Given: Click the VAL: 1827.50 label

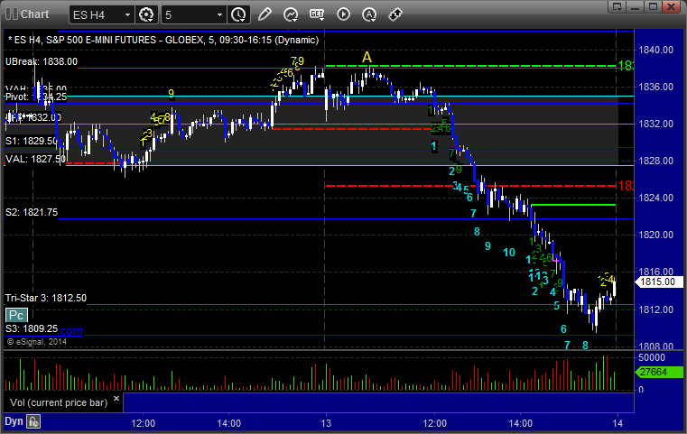Looking at the screenshot, I should click(35, 159).
